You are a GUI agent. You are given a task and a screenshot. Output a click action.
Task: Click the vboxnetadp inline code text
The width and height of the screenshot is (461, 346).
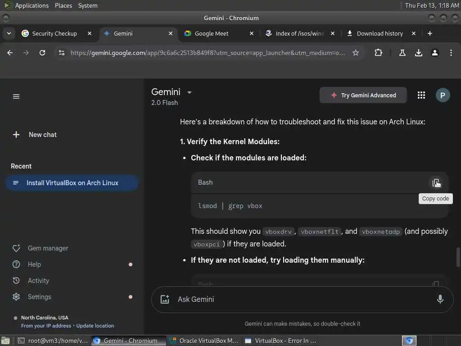point(381,232)
